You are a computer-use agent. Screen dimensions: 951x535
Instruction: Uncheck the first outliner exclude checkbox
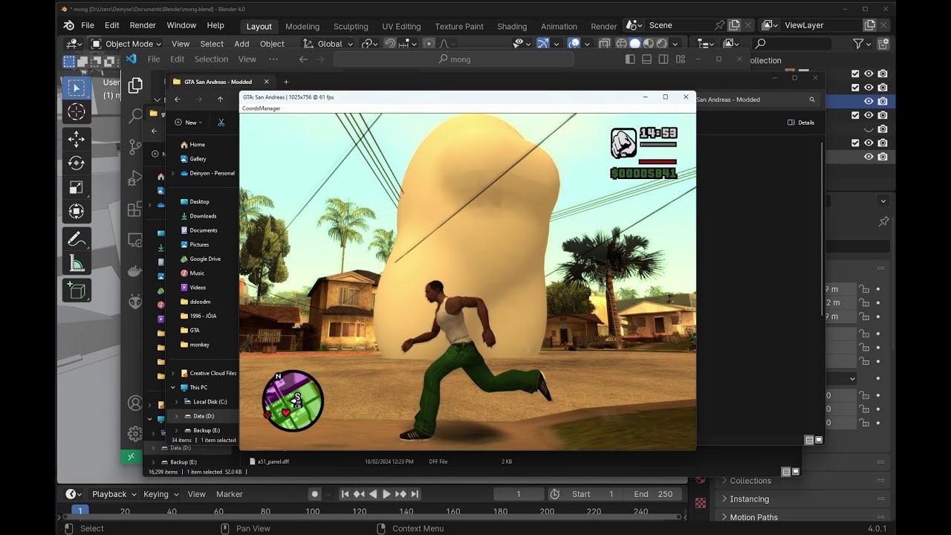(855, 74)
